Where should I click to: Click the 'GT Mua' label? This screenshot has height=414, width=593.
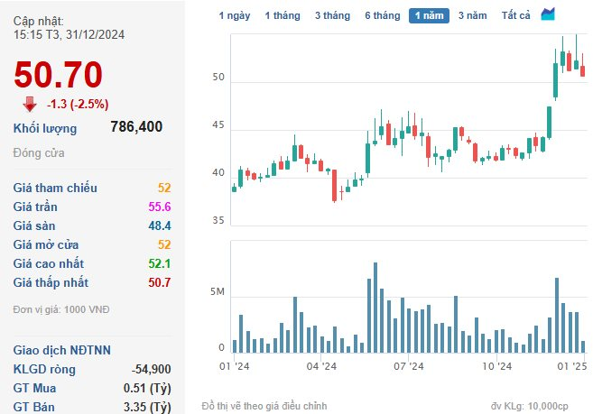click(x=34, y=388)
